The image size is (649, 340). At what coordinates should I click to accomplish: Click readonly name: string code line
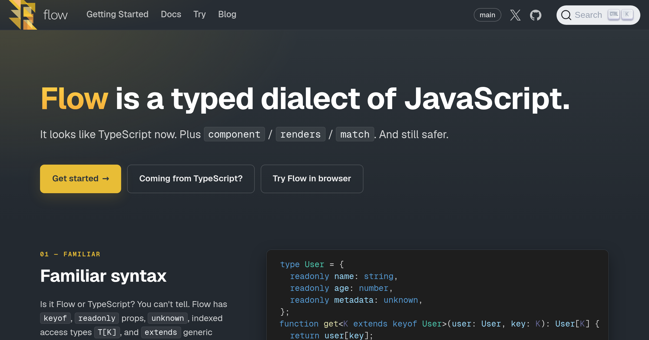coord(344,276)
